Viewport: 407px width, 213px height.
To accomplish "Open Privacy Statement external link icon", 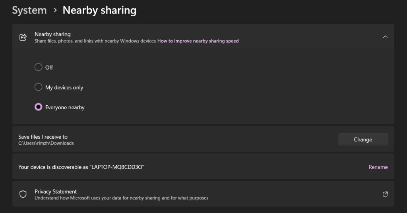I will [385, 194].
